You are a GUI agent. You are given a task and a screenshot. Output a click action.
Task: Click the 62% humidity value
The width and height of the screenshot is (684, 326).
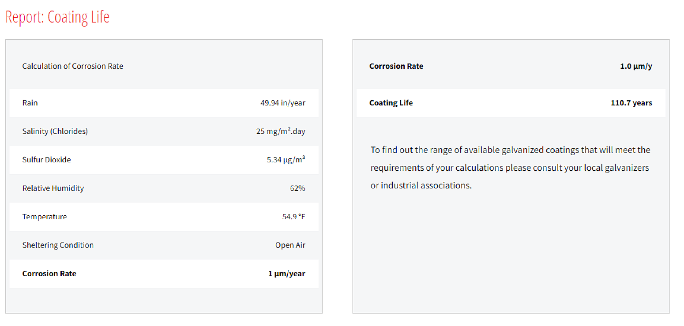click(297, 188)
